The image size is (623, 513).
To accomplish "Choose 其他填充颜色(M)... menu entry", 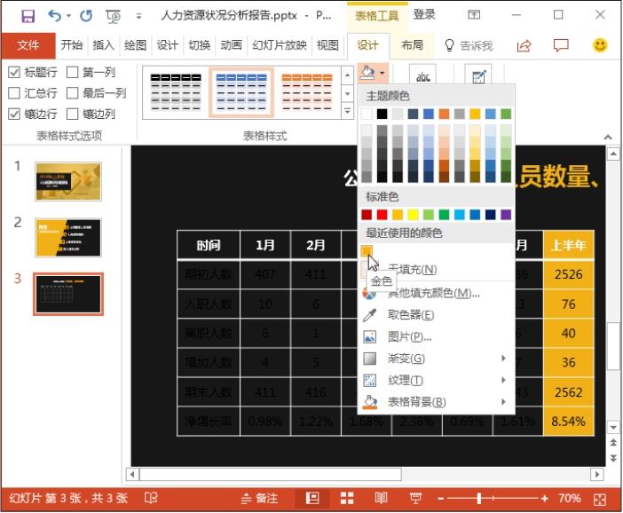I will coord(433,293).
